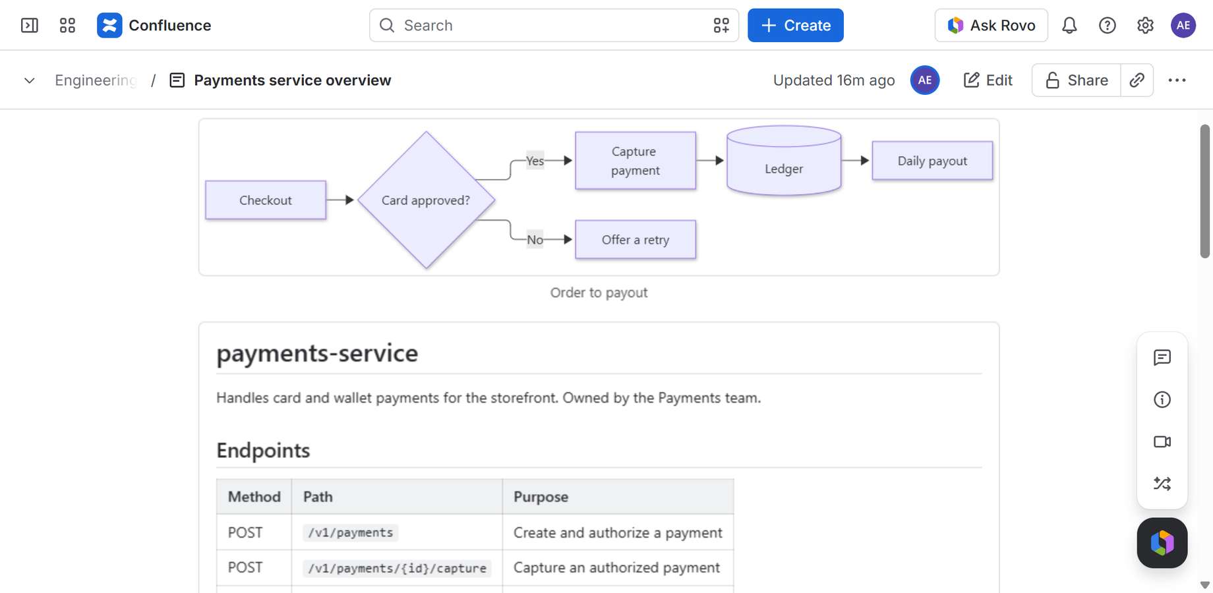The width and height of the screenshot is (1213, 593).
Task: Open the advanced search filter icon
Action: [x=721, y=25]
